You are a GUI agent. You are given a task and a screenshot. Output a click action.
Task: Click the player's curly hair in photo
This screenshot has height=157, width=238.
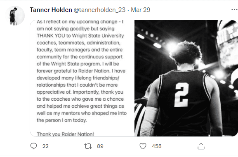click(186, 52)
